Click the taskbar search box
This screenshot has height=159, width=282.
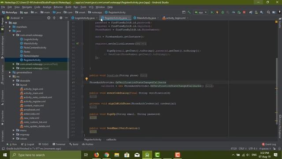pos(45,155)
